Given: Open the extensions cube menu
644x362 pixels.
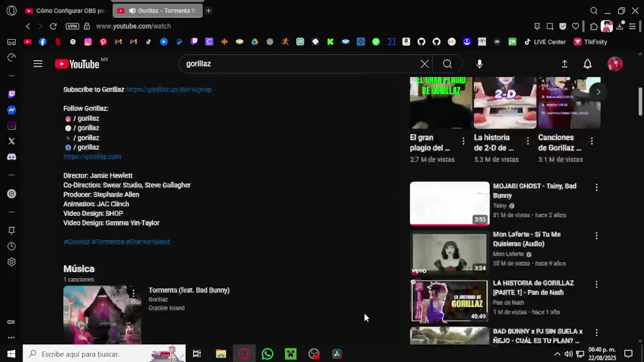Looking at the screenshot, I should point(594,26).
